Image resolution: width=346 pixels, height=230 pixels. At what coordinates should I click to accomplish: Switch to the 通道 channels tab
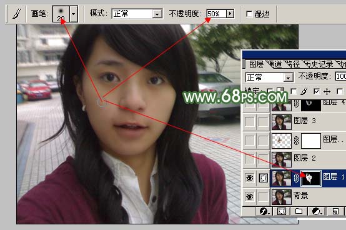click(x=275, y=64)
